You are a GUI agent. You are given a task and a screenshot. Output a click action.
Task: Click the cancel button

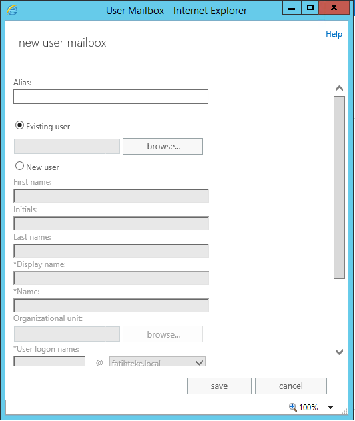pos(291,386)
